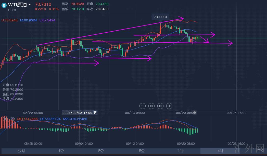This screenshot has height=156, width=267.
Task: Close the MACD indicator panel with X
Action: click(5, 119)
